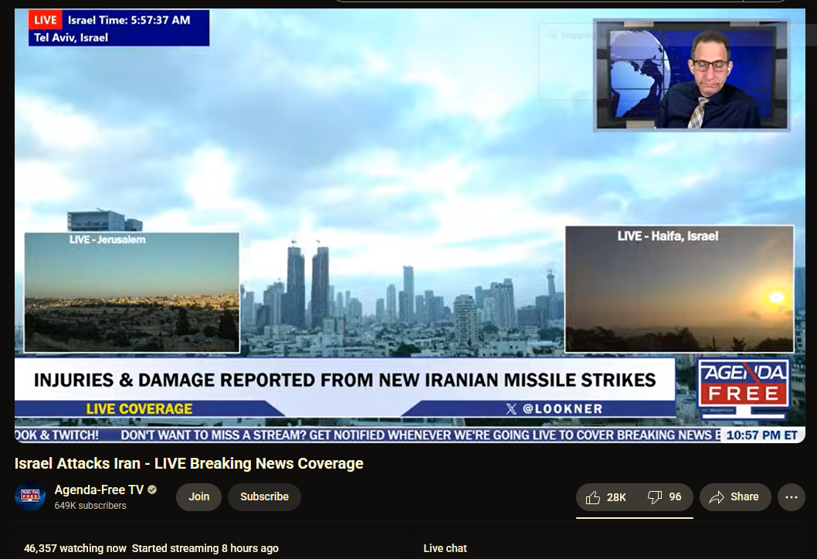Click the yellow 'LIVE COVERAGE' label

click(x=140, y=409)
